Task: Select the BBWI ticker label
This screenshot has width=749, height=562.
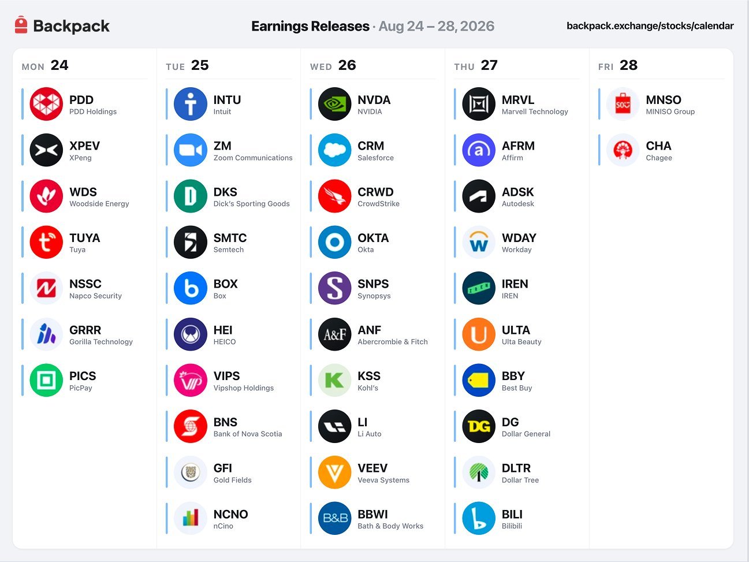Action: click(373, 514)
